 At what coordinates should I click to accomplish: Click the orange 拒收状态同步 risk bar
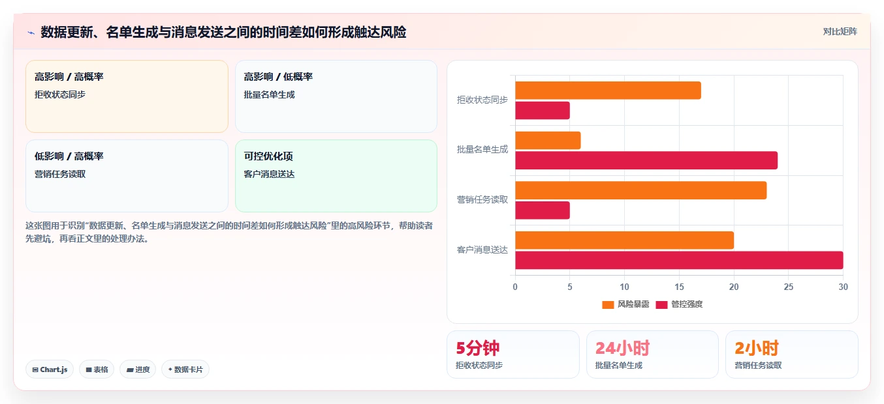coord(608,91)
